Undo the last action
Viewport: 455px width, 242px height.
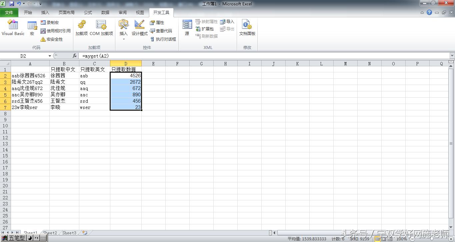coord(19,4)
